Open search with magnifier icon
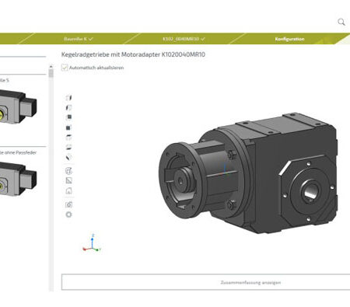The height and width of the screenshot is (307, 350). 341,22
